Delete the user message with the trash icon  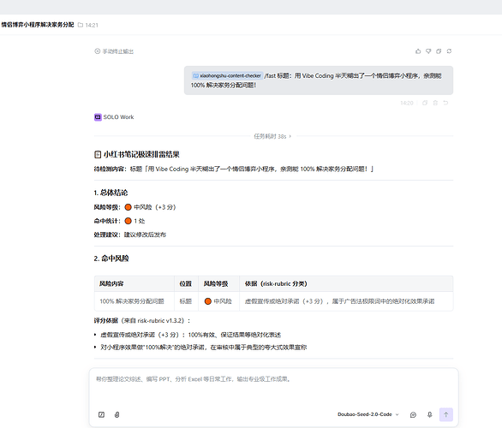(435, 103)
